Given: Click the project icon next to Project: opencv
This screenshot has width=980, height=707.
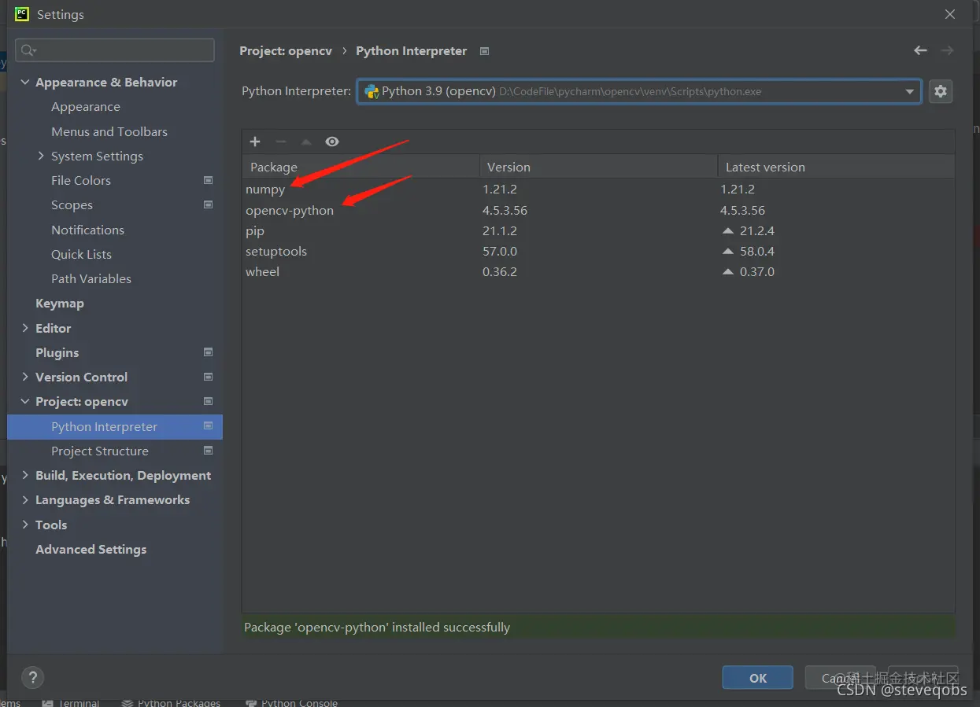Looking at the screenshot, I should click(x=208, y=401).
